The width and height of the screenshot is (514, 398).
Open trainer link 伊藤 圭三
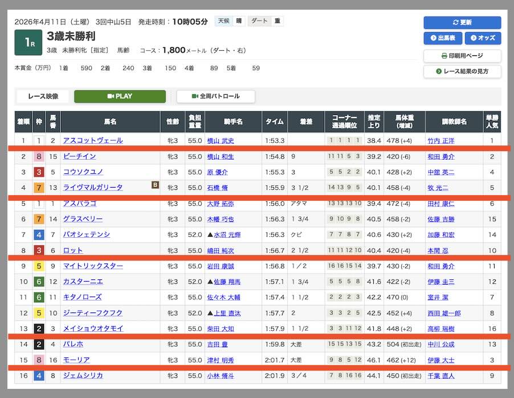point(440,282)
